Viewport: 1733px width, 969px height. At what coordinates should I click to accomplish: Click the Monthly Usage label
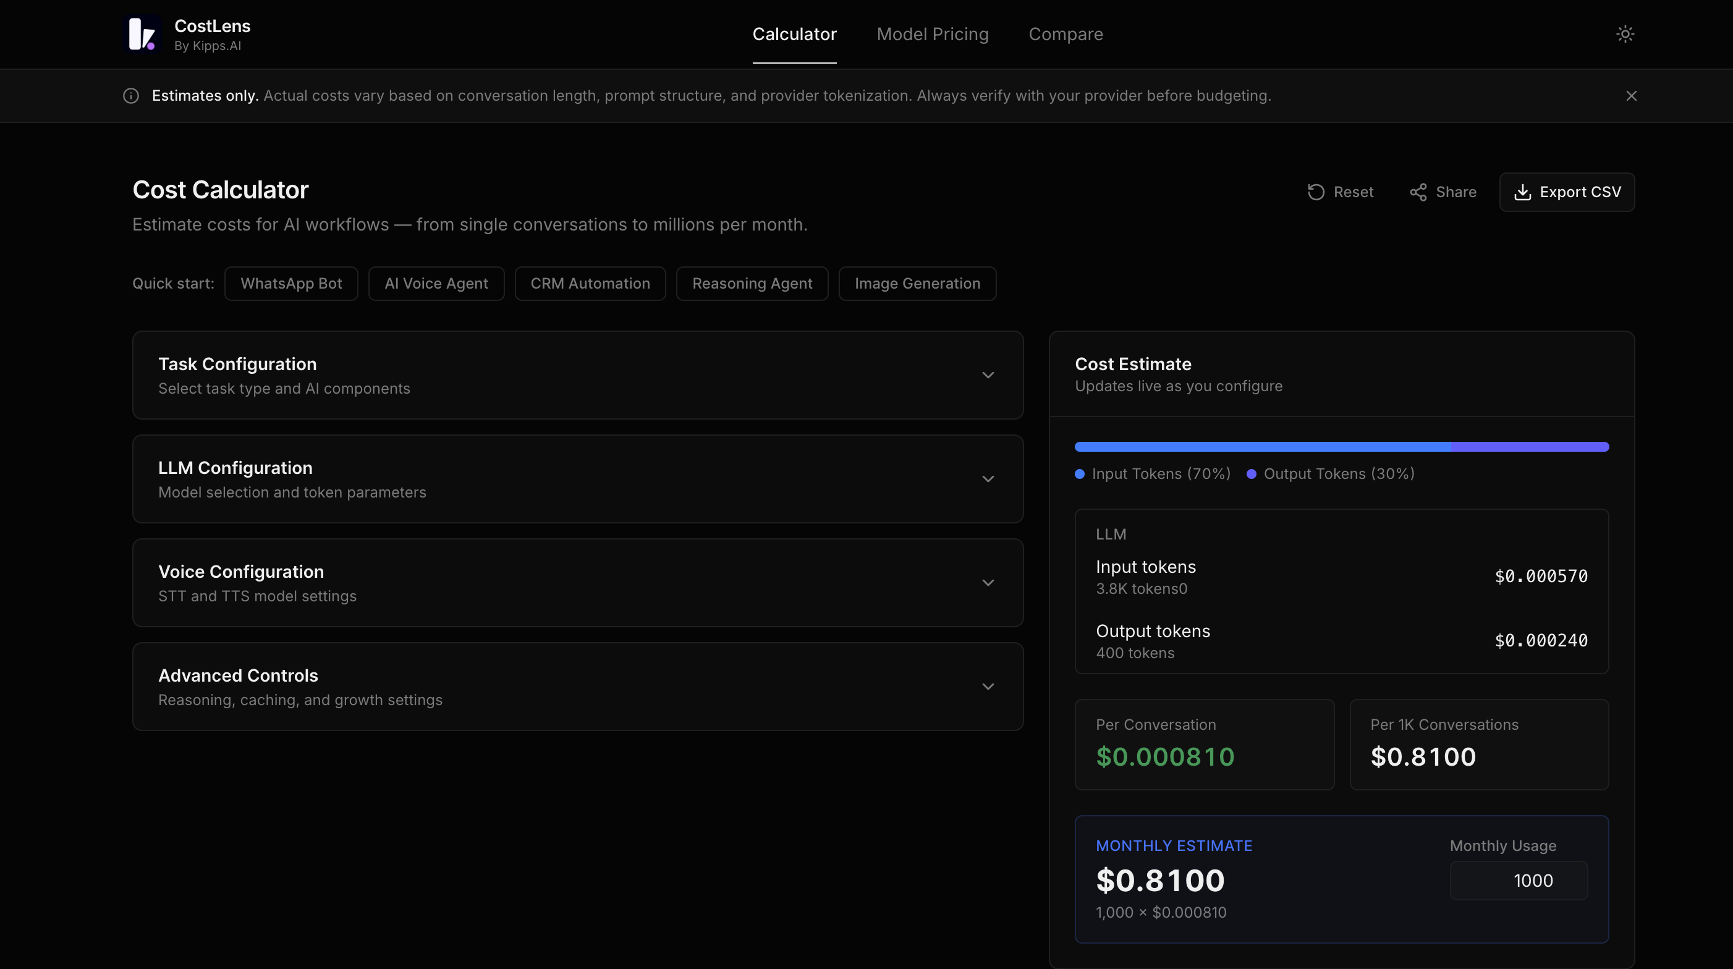tap(1503, 846)
